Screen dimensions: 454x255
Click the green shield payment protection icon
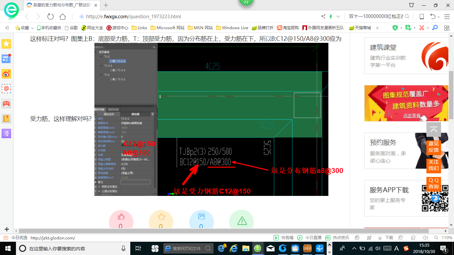coord(395,28)
